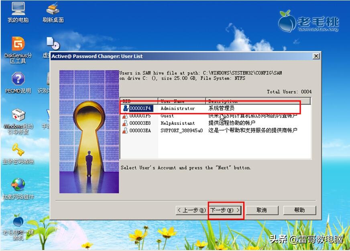Viewport: 350px width, 251px height.
Task: Close the Password Changer dialog
Action: click(316, 56)
